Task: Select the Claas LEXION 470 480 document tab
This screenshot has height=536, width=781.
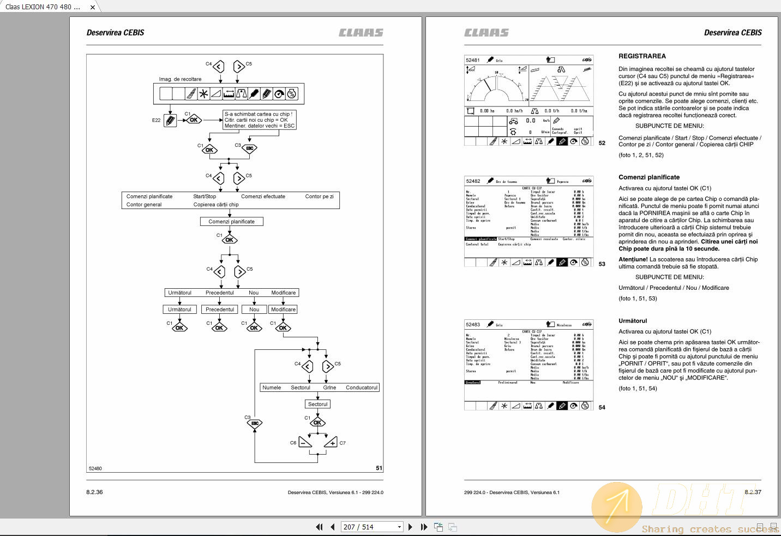Action: tap(43, 7)
